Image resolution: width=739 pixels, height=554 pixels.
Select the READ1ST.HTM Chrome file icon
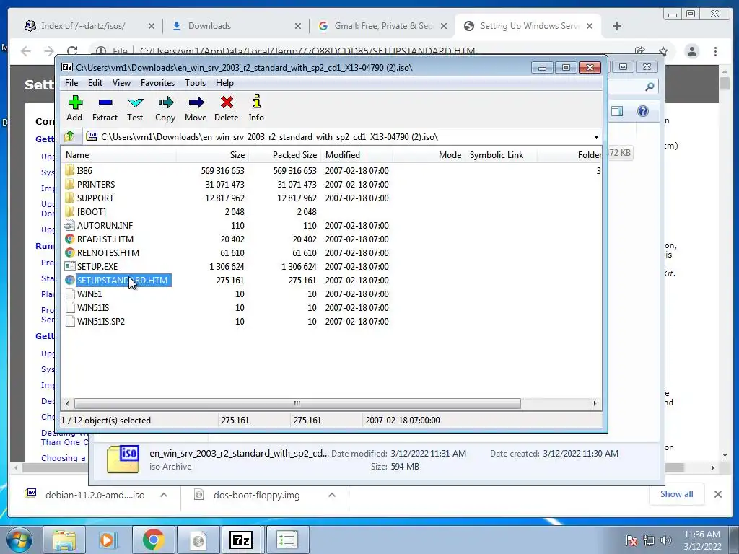(70, 239)
